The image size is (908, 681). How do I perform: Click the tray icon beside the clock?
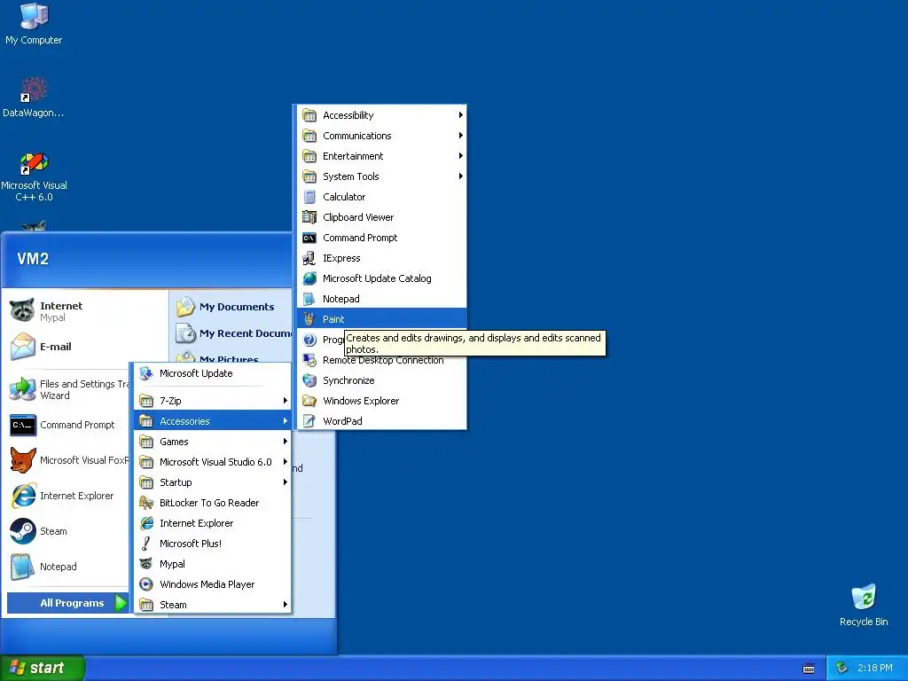pos(842,668)
